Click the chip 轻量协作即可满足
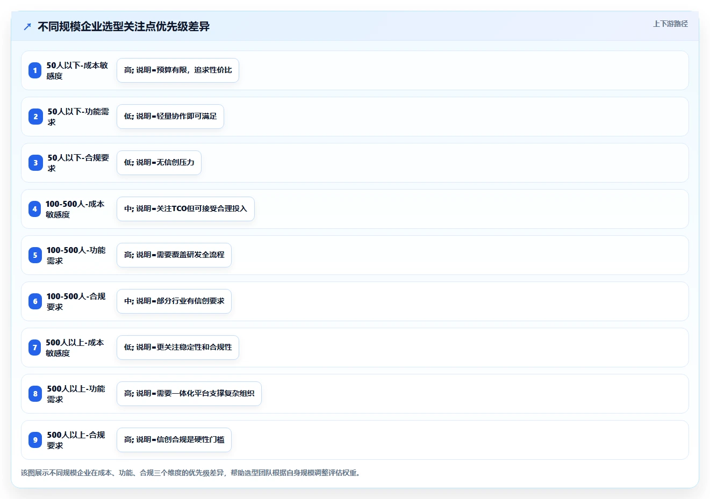The image size is (710, 499). click(x=170, y=117)
